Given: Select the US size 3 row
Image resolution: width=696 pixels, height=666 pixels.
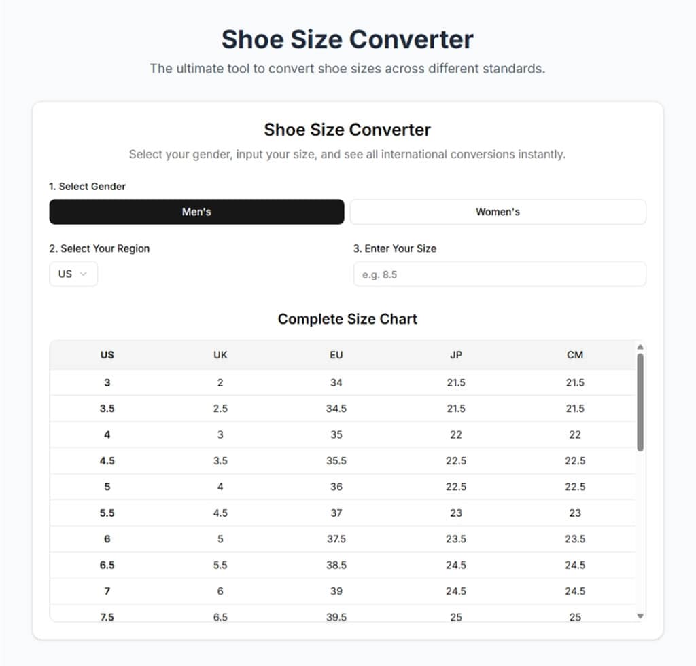Looking at the screenshot, I should click(x=343, y=383).
